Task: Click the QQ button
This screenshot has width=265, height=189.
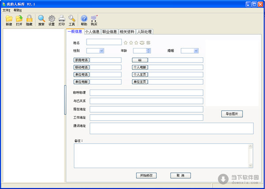Action: click(140, 60)
